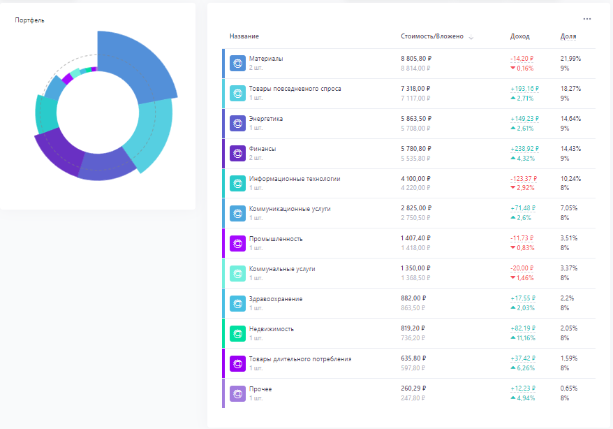
Task: Click the Товары повседневного спроса icon
Action: click(237, 94)
